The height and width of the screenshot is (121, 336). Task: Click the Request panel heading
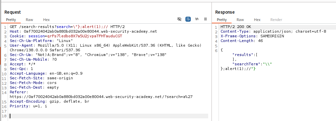12,12
